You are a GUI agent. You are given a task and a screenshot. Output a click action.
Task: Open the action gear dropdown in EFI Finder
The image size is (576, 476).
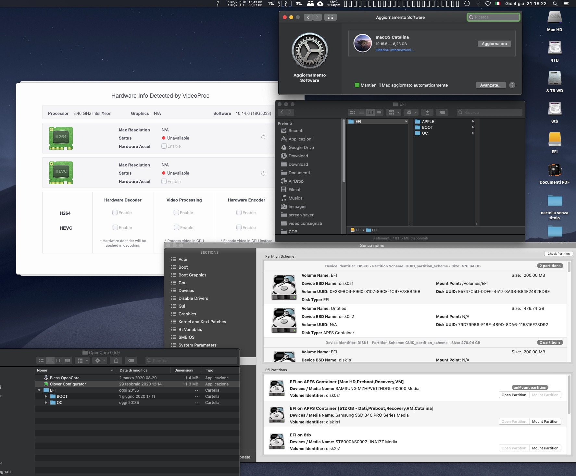click(x=411, y=112)
